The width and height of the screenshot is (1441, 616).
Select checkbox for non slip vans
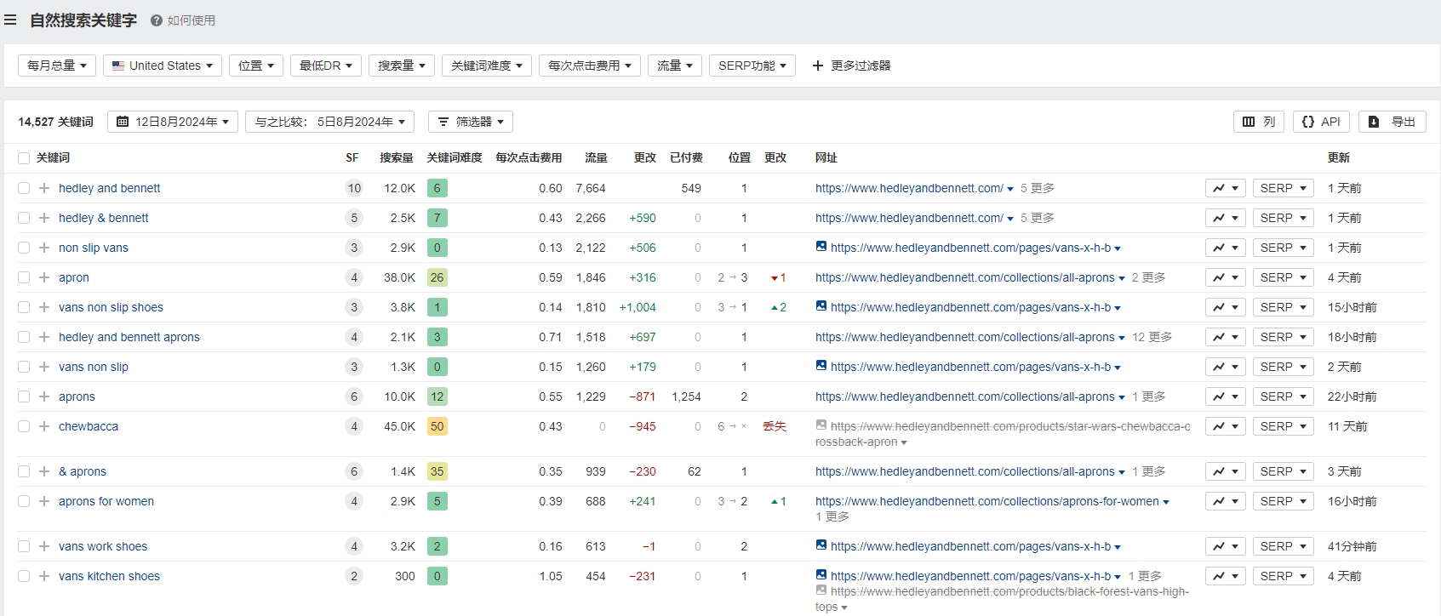(x=24, y=248)
